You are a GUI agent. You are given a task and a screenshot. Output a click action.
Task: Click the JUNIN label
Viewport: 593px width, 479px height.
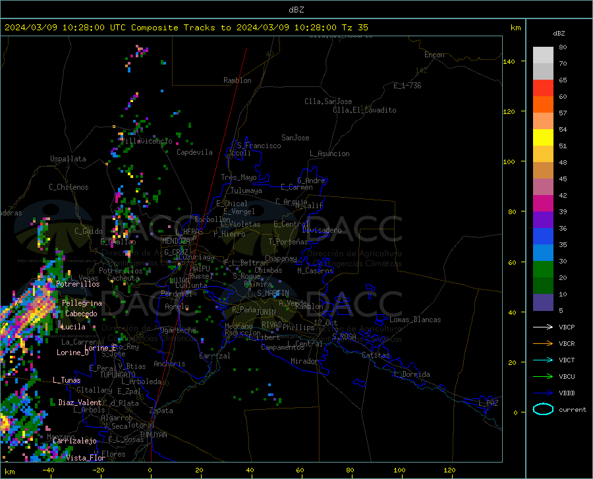click(266, 312)
